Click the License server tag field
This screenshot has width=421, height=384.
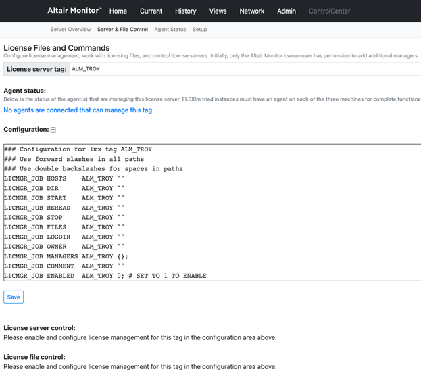click(243, 69)
